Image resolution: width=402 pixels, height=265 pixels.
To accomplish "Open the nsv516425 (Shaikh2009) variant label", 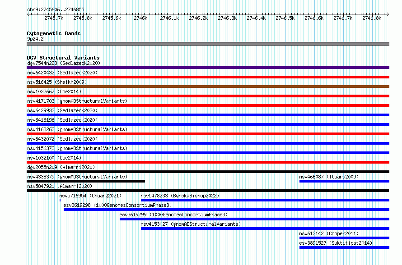I will pyautogui.click(x=57, y=82).
